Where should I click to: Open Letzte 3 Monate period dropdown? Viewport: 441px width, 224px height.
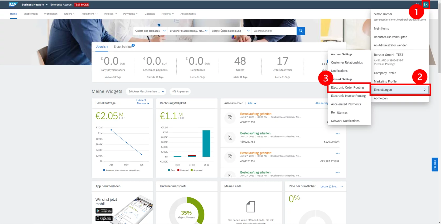[143, 102]
